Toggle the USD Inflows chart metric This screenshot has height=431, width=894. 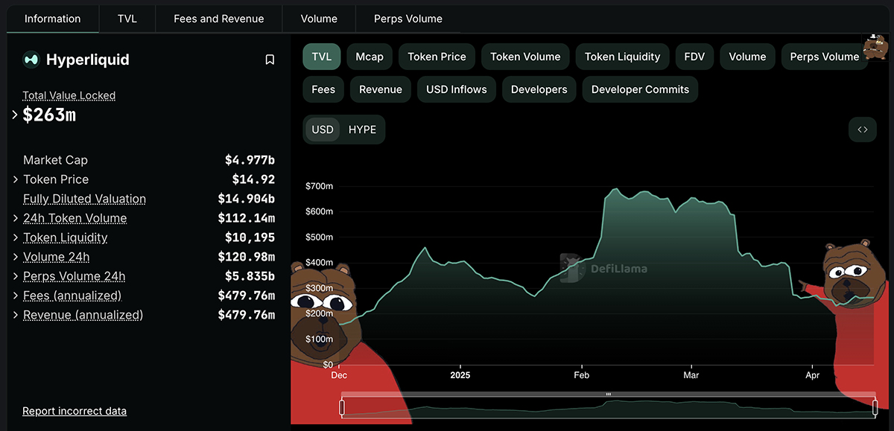[x=457, y=89]
